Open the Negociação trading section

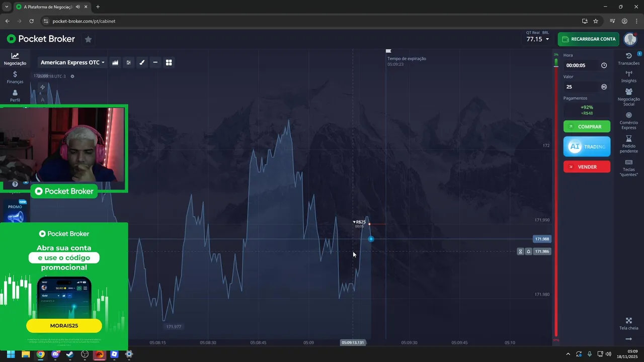(15, 59)
